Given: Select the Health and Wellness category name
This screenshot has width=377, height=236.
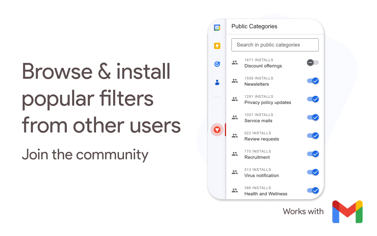Looking at the screenshot, I should pyautogui.click(x=266, y=194).
